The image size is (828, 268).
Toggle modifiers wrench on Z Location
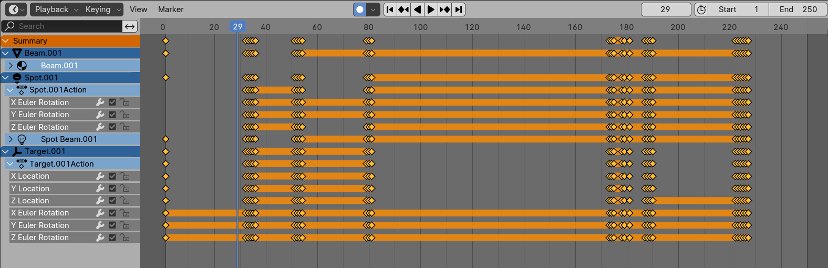(x=100, y=201)
